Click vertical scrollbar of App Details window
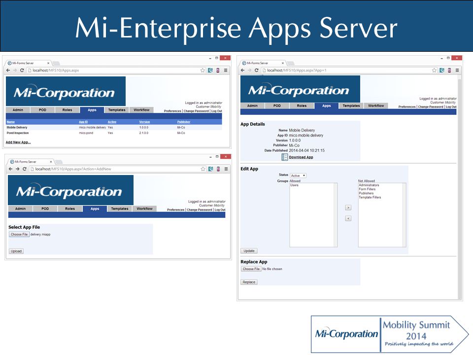Image resolution: width=473 pixels, height=355 pixels. tap(459, 187)
